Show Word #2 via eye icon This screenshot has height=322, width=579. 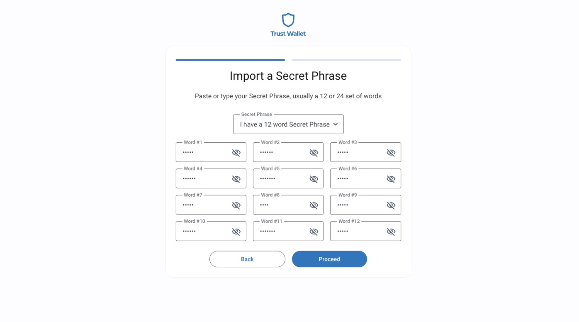[x=314, y=153]
